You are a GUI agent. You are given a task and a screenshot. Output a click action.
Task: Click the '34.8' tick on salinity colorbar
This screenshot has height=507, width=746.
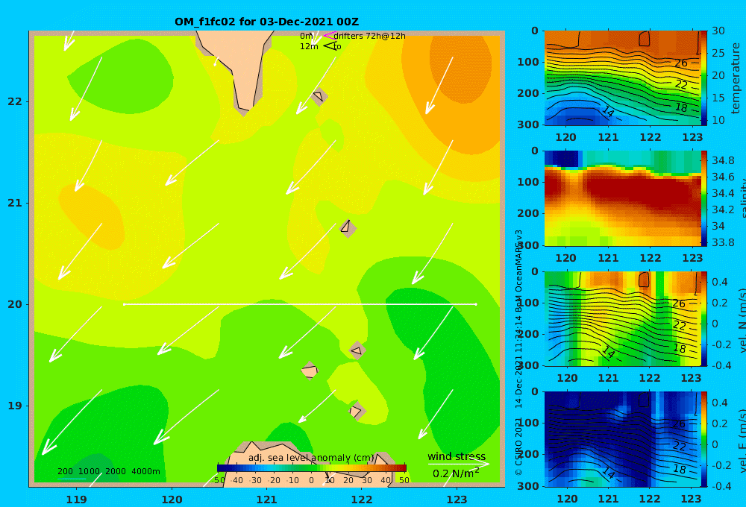(723, 160)
